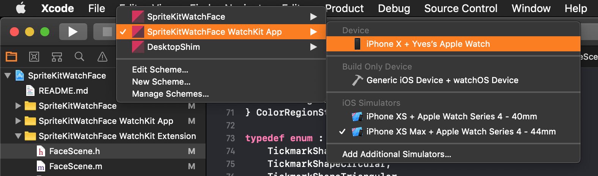Open the Symbol navigator icon
Image resolution: width=598 pixels, height=176 pixels.
(x=57, y=57)
